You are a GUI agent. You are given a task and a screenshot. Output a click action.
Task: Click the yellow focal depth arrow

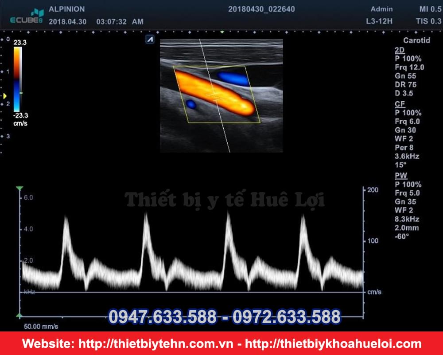[x=5, y=96]
